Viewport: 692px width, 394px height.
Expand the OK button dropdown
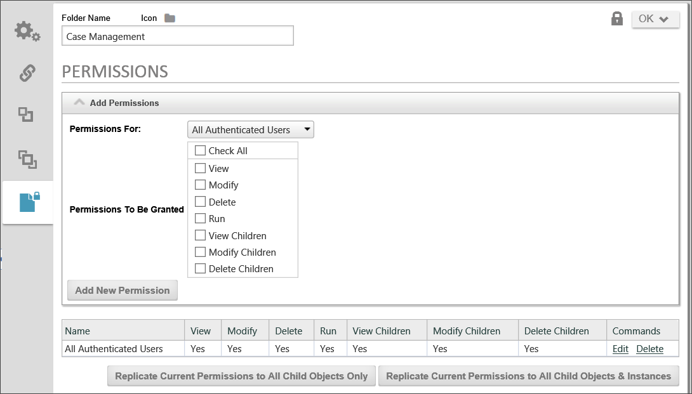[655, 19]
